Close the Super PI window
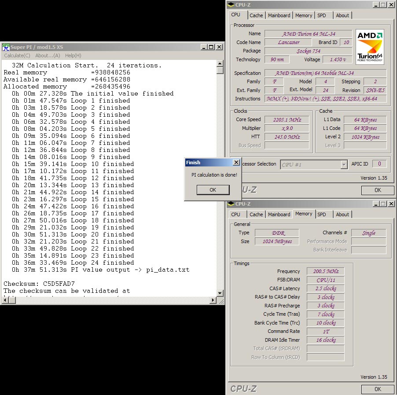 [x=219, y=47]
